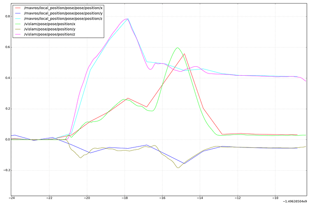The image size is (310, 207).
Task: Click the y-axis tick label 0.2
Action: (x=8, y=109)
